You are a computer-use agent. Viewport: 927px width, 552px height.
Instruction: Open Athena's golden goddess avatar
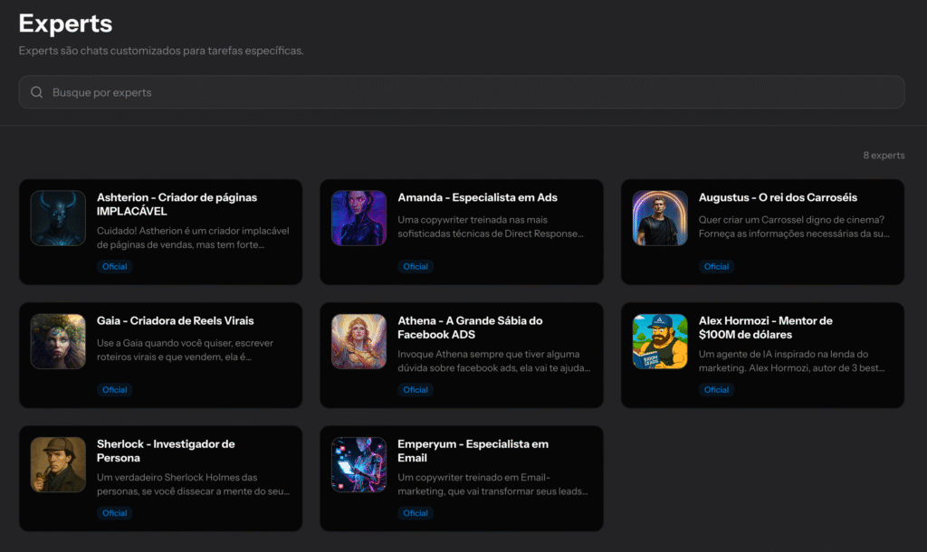(358, 341)
